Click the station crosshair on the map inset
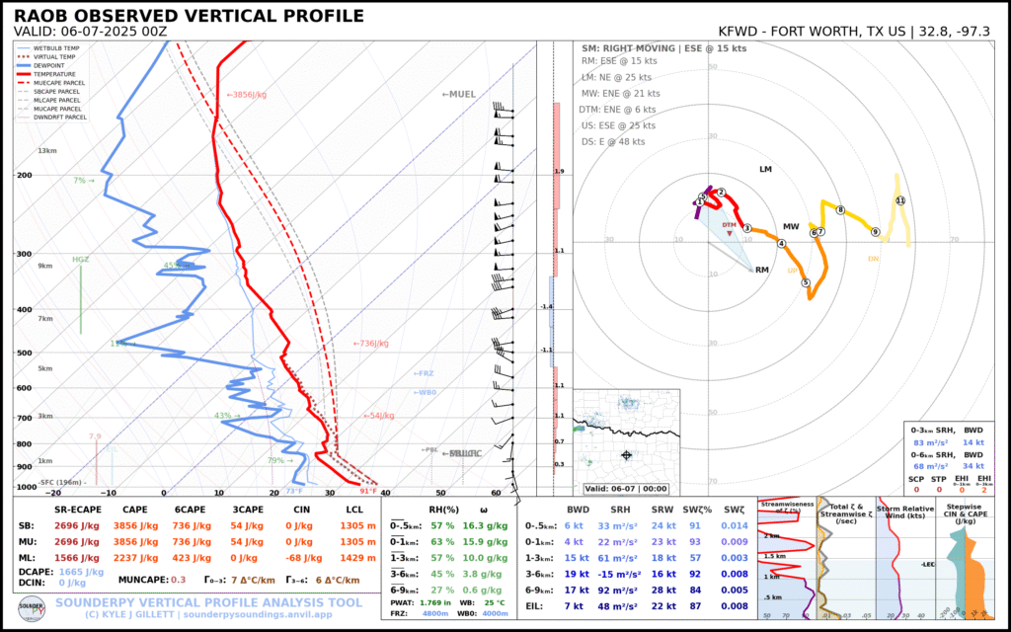Screen dimensions: 1011x632 pyautogui.click(x=627, y=455)
